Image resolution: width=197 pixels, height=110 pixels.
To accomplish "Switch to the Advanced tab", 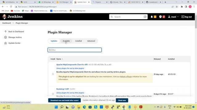I will 91,41.
